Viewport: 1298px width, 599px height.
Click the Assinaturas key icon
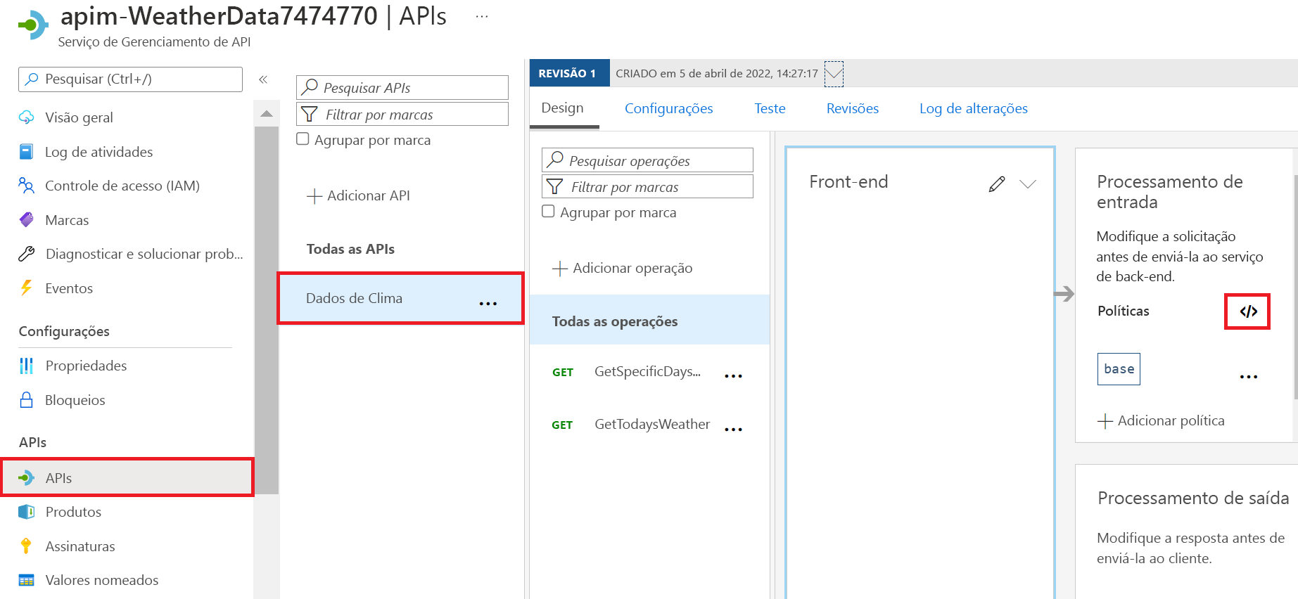[x=26, y=546]
